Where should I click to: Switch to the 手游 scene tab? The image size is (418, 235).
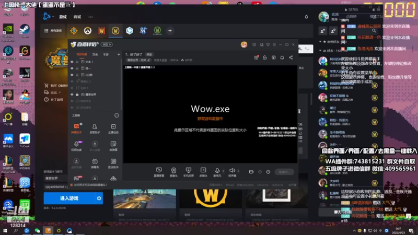click(x=106, y=54)
